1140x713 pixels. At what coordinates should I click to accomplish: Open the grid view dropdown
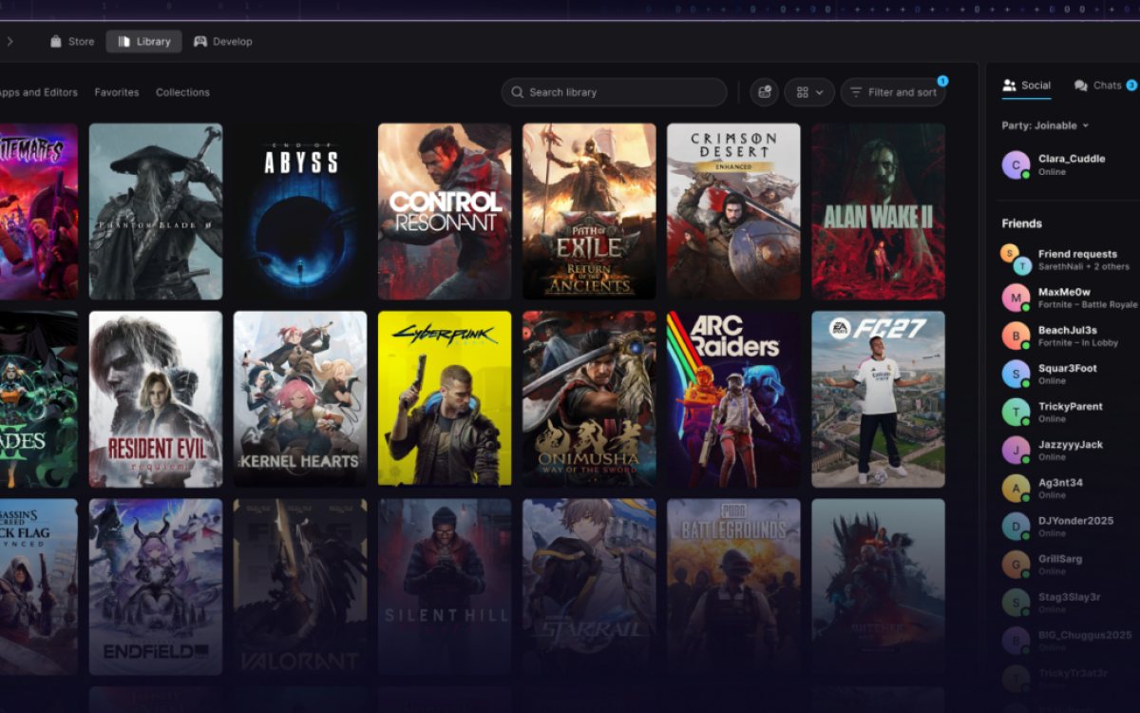tap(809, 92)
